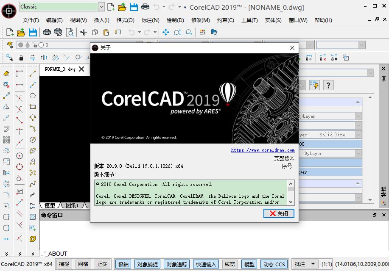Select the Line draw tool
The image size is (389, 271).
click(x=33, y=74)
